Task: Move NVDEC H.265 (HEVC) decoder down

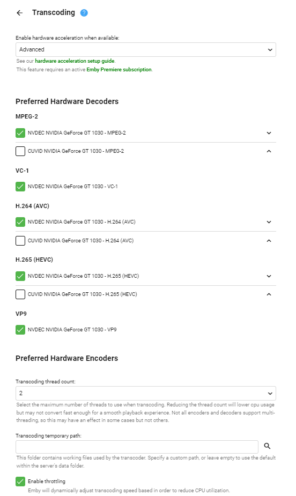Action: pos(269,276)
